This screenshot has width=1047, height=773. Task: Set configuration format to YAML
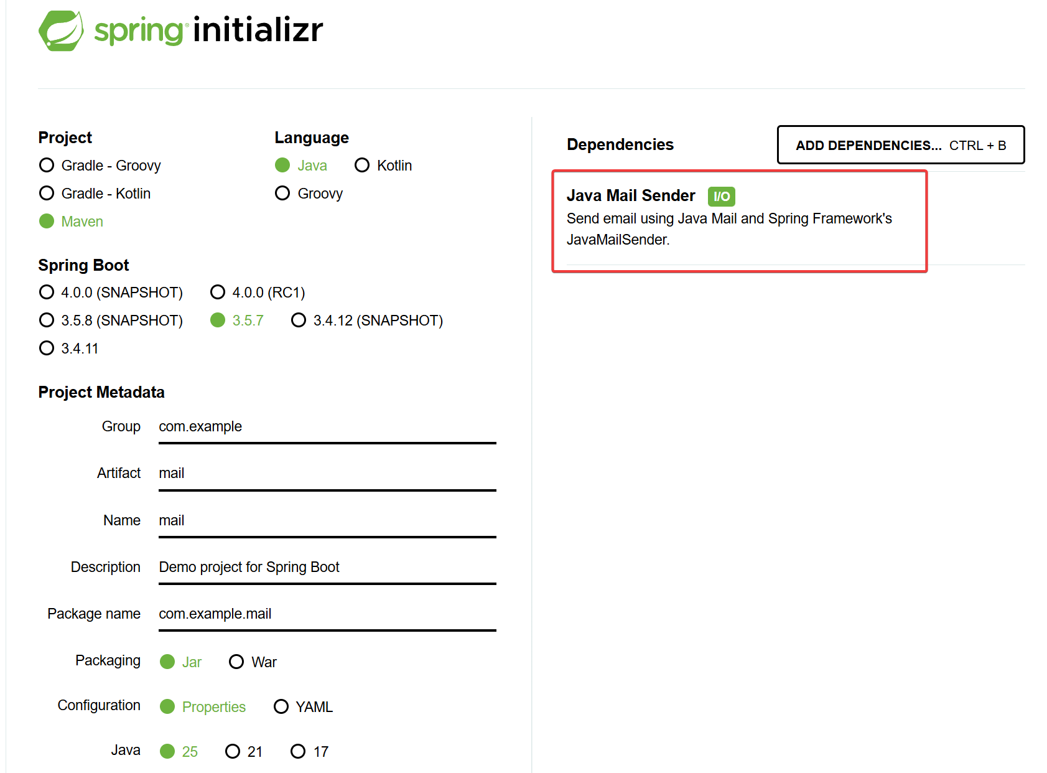pyautogui.click(x=281, y=707)
